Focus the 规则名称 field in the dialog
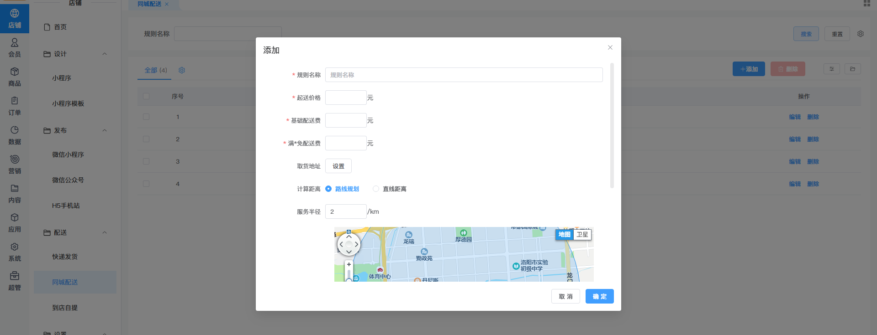The image size is (877, 335). pos(464,75)
